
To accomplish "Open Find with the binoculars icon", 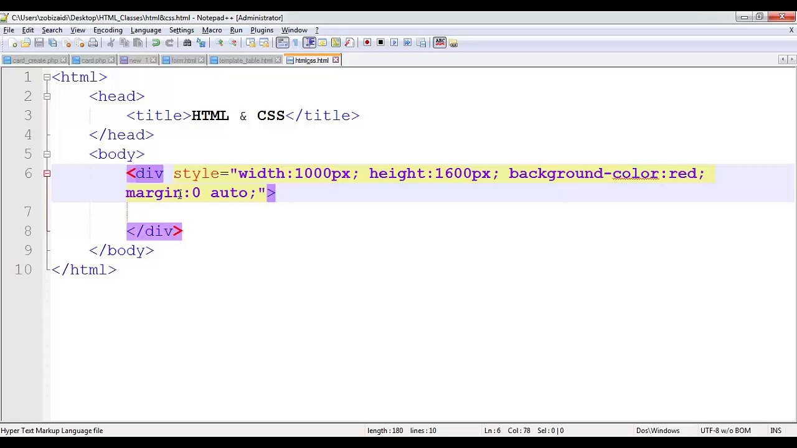I will point(187,42).
